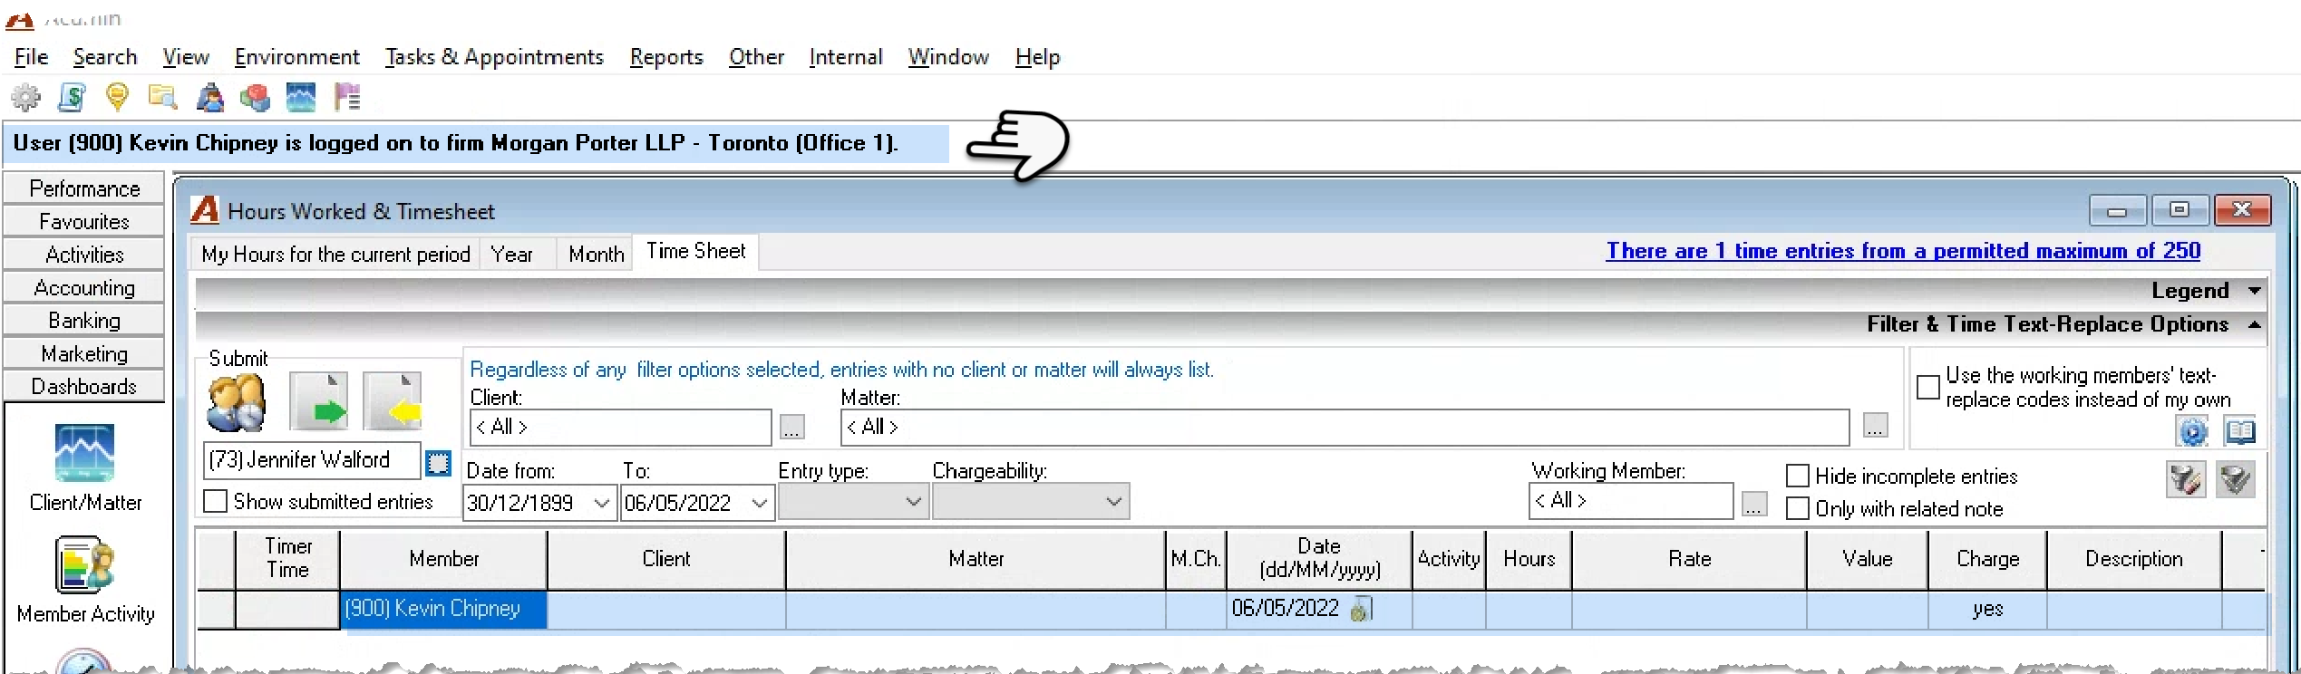The height and width of the screenshot is (674, 2301).
Task: Switch to the Month tab
Action: (597, 255)
